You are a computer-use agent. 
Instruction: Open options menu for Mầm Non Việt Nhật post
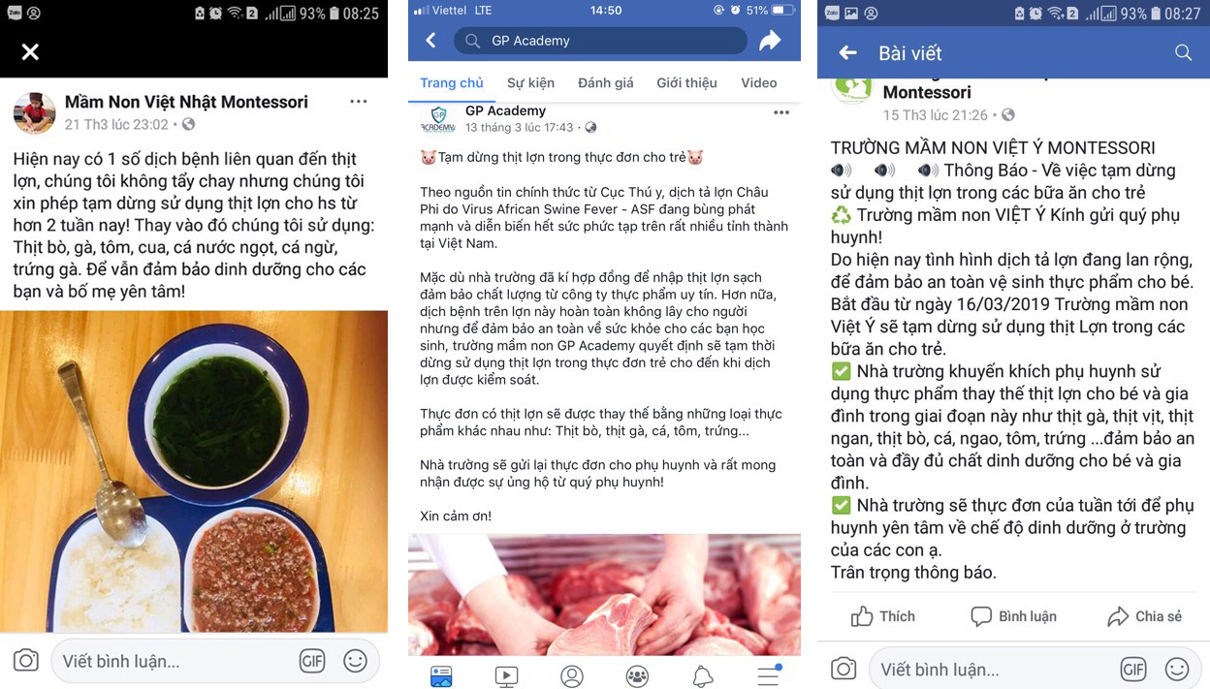tap(359, 102)
